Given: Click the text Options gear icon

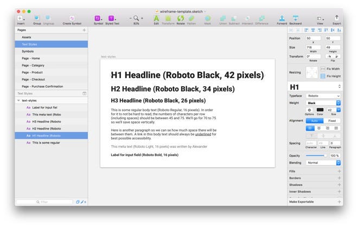Looking at the screenshot, I should tap(309, 110).
